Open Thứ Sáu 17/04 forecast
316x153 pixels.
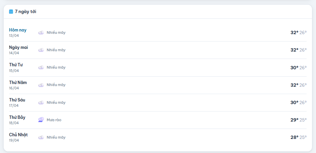(158, 102)
